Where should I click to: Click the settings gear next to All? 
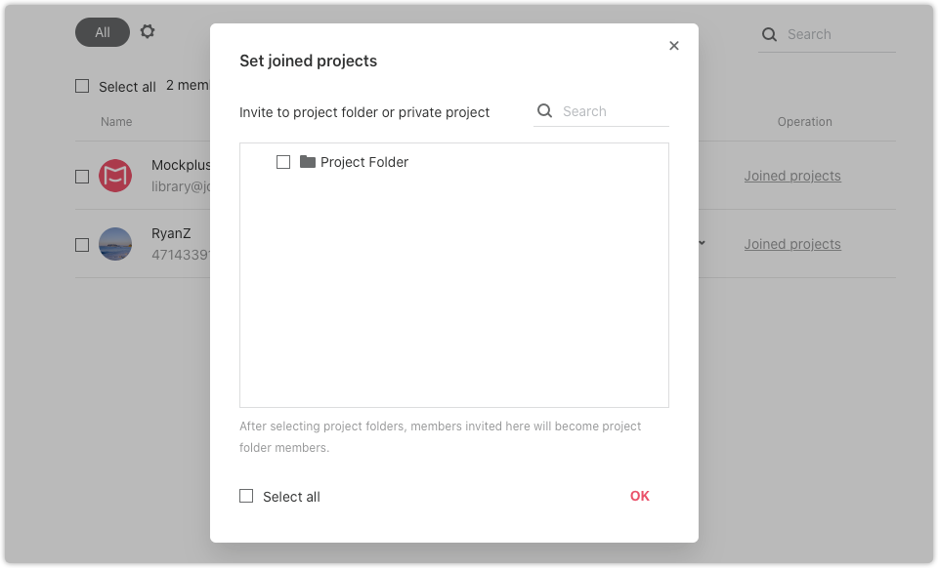point(148,31)
